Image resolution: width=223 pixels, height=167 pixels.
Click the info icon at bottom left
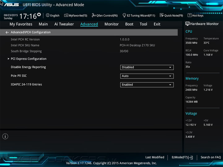pos(5,136)
